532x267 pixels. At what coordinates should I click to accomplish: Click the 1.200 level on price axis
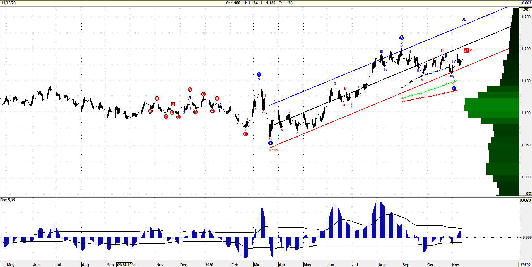pyautogui.click(x=526, y=49)
